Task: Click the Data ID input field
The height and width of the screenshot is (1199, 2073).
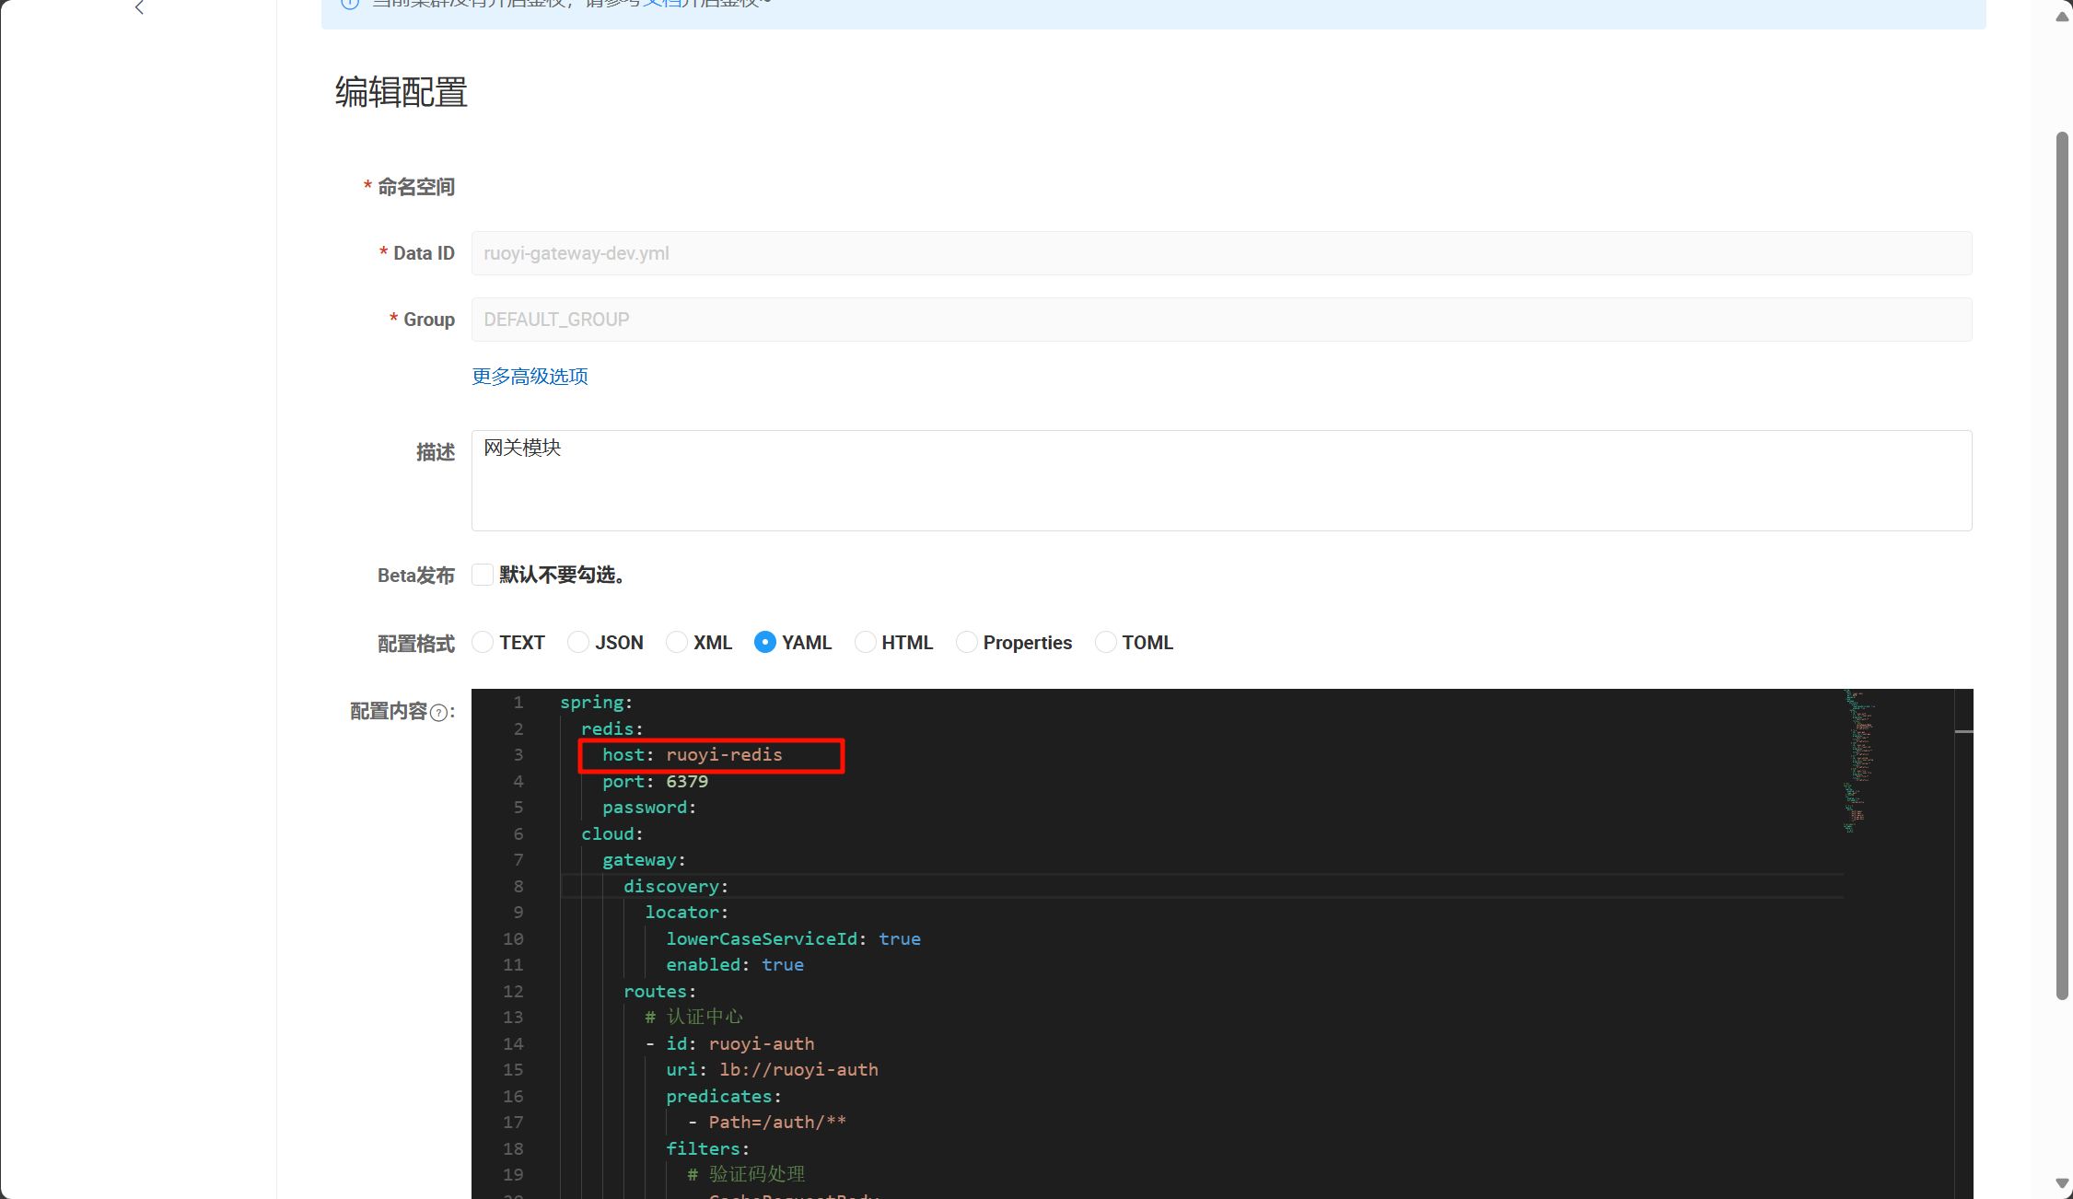Action: click(x=1221, y=253)
